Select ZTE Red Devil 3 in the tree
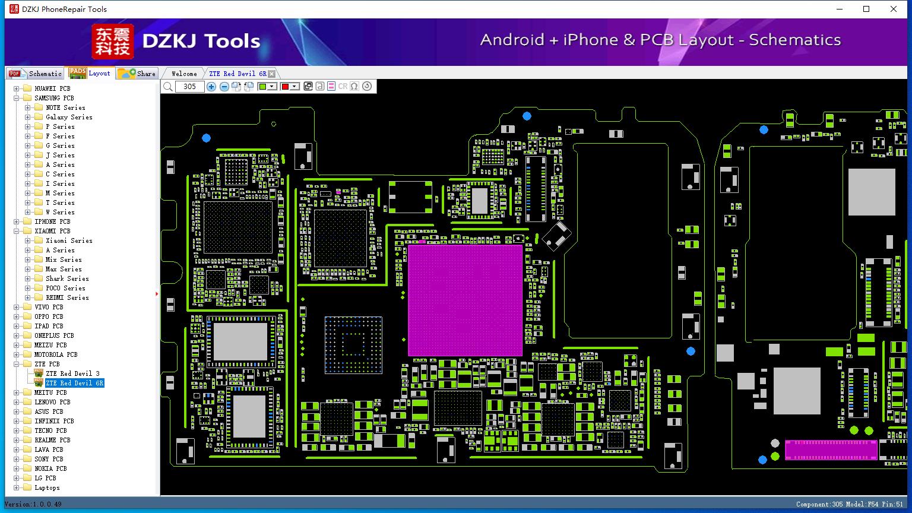This screenshot has width=912, height=513. click(72, 373)
